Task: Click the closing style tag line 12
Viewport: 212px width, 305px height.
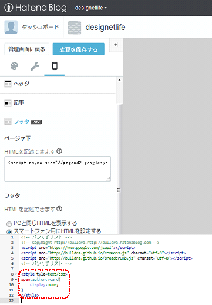Action: 30,295
